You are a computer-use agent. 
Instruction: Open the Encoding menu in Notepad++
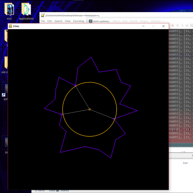(79, 21)
